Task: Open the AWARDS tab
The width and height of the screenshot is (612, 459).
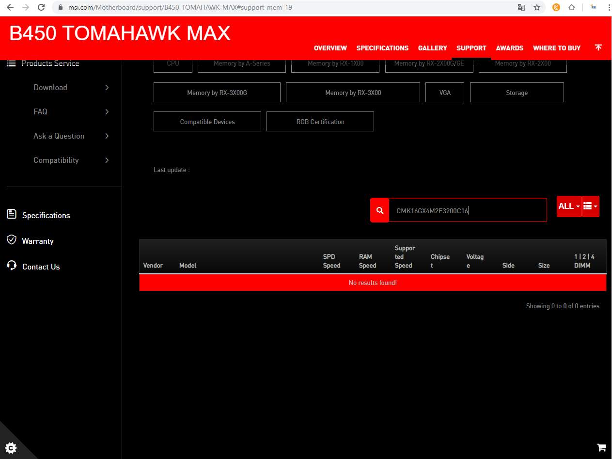Action: [510, 48]
